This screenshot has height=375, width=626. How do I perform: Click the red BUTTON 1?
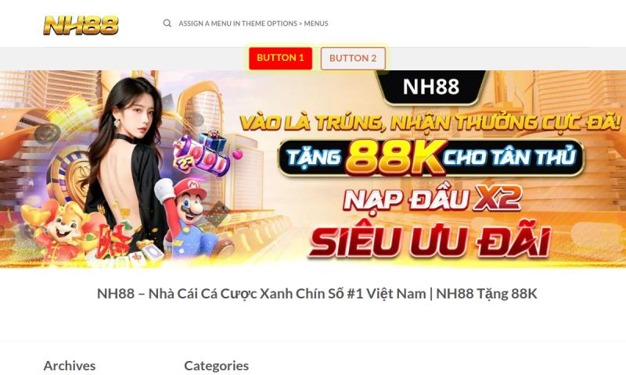[x=280, y=58]
